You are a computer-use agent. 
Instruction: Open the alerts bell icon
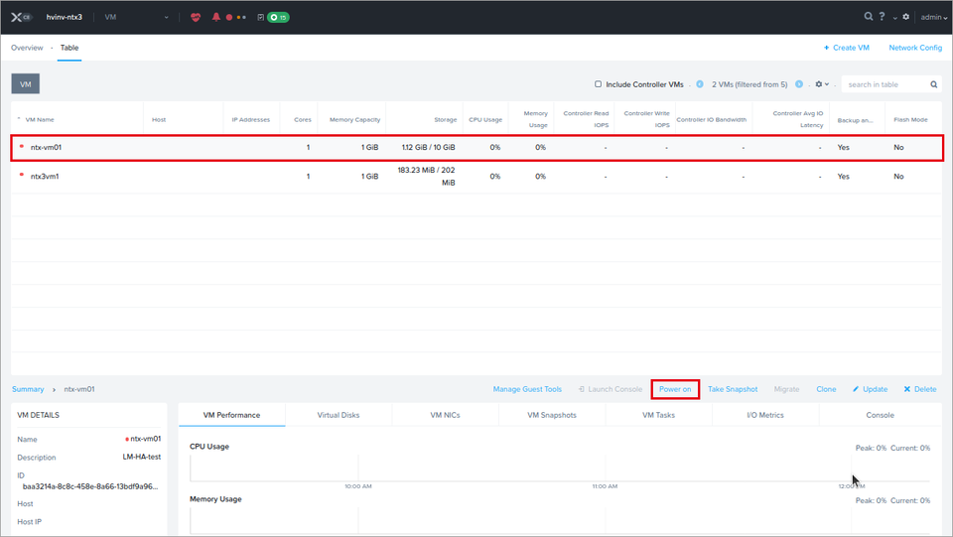pos(215,17)
